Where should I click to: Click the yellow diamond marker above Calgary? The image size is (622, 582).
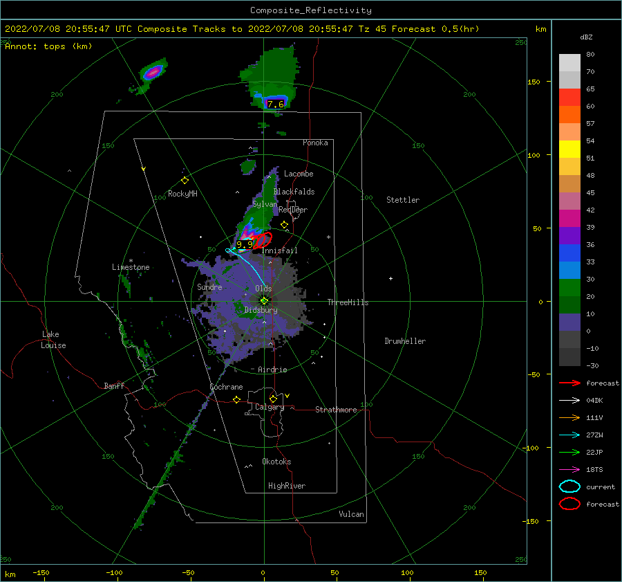click(273, 399)
